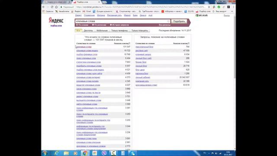Open the Рекламная сеть top link
Image resolution: width=277 pixels, height=156 pixels.
(x=114, y=16)
